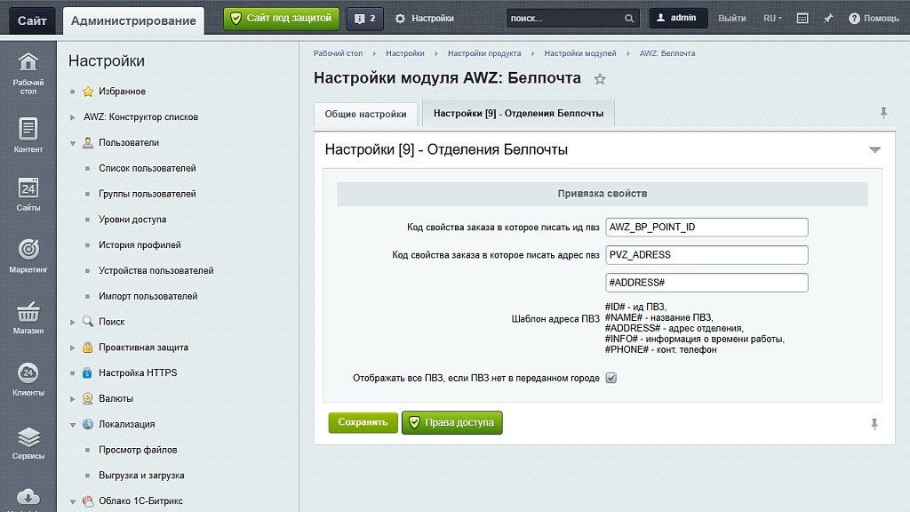
Task: Open the Права доступа button
Action: click(x=452, y=422)
